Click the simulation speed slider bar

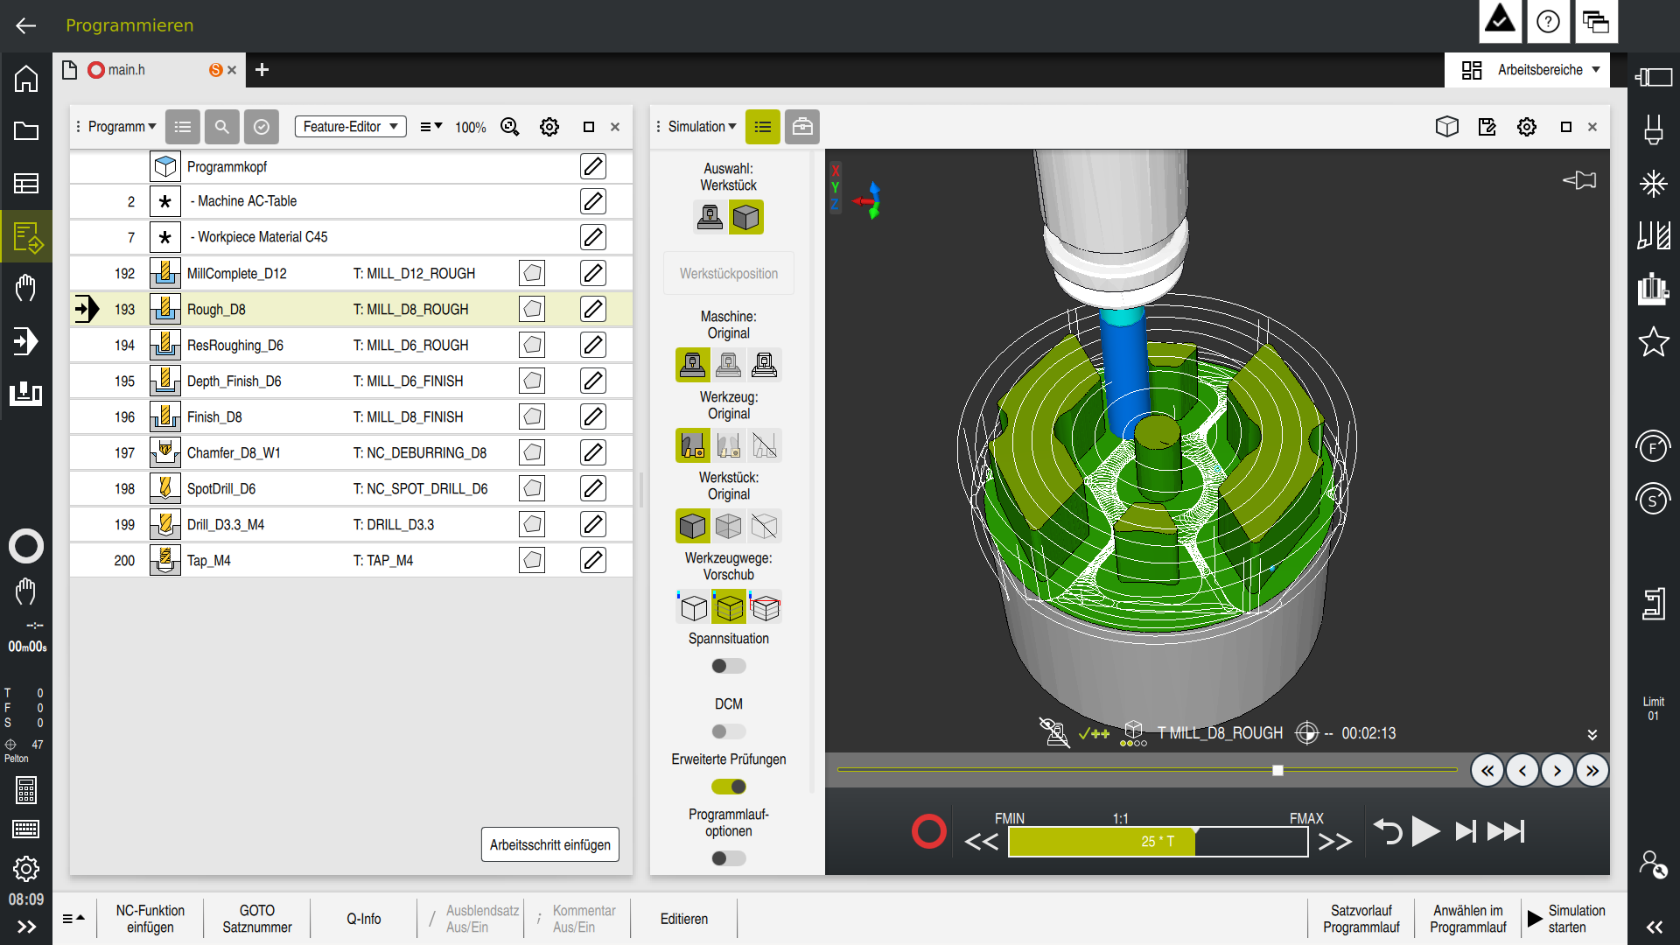click(1158, 842)
